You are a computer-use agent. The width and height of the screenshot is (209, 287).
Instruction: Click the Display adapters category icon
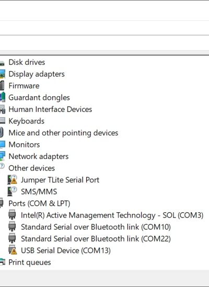pos(3,74)
